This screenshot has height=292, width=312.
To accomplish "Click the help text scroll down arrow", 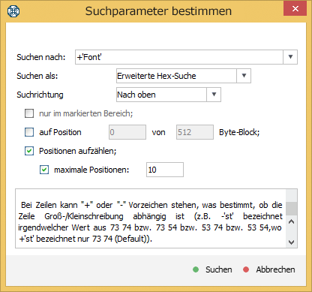I will pos(292,242).
